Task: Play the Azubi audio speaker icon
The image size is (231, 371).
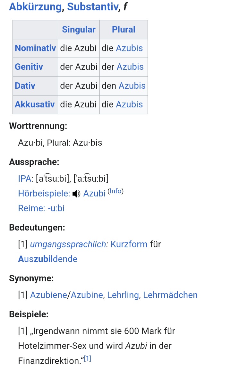Action: [x=76, y=194]
